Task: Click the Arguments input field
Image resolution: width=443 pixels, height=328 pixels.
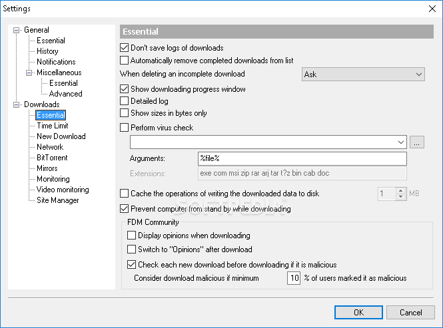Action: pyautogui.click(x=302, y=158)
